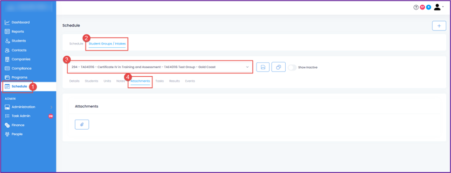
Task: Open the user profile menu
Action: (439, 8)
